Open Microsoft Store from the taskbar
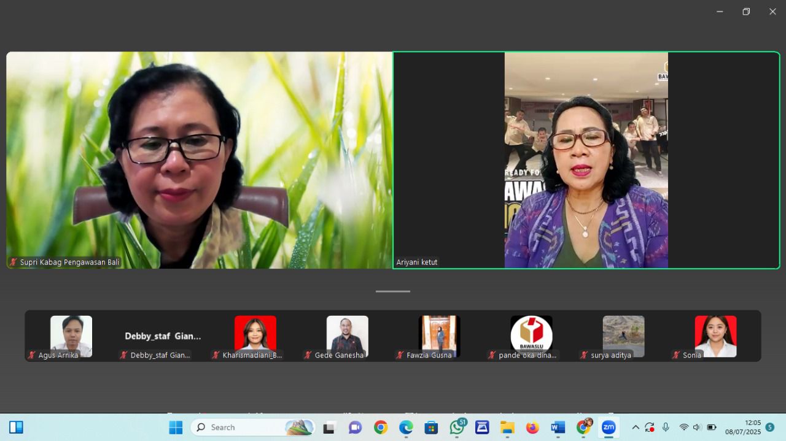Viewport: 786px width, 441px height. (431, 428)
